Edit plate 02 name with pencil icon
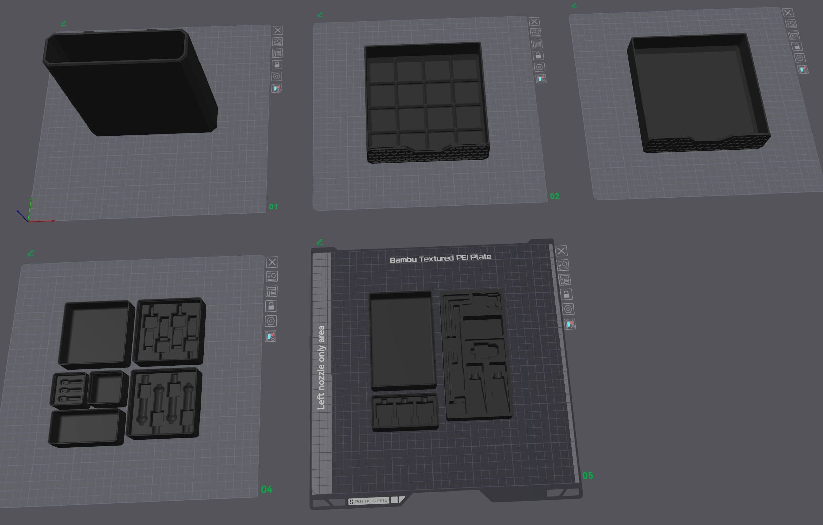Viewport: 823px width, 525px height. [320, 15]
